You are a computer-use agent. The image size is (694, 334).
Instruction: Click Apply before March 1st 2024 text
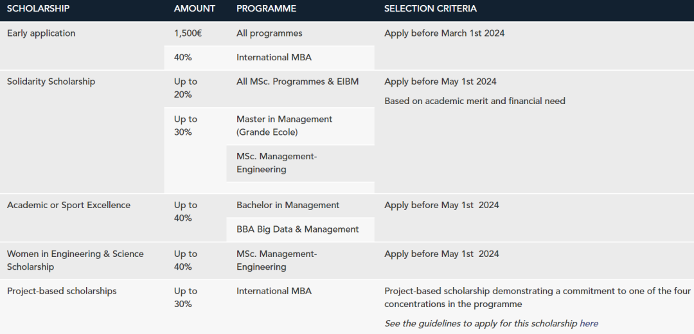pos(445,33)
